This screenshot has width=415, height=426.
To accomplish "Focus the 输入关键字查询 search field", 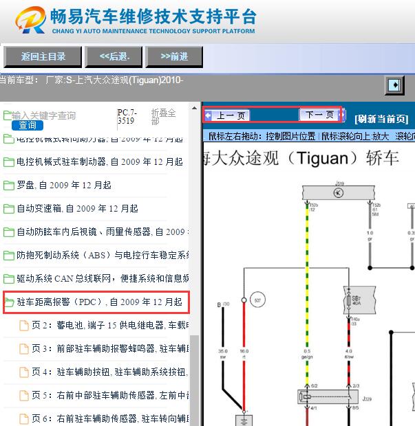I will point(43,115).
